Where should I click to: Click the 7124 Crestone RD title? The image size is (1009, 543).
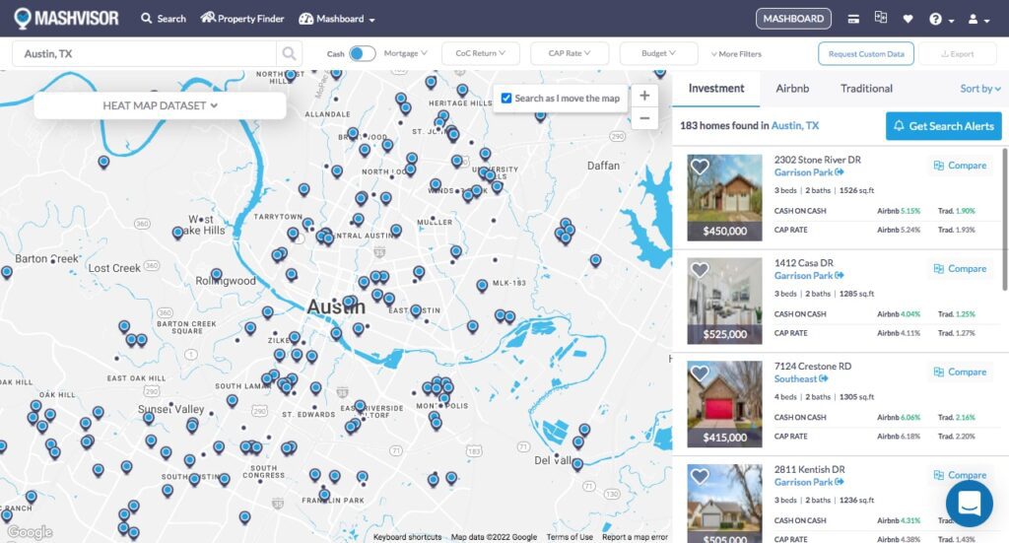[x=812, y=366]
